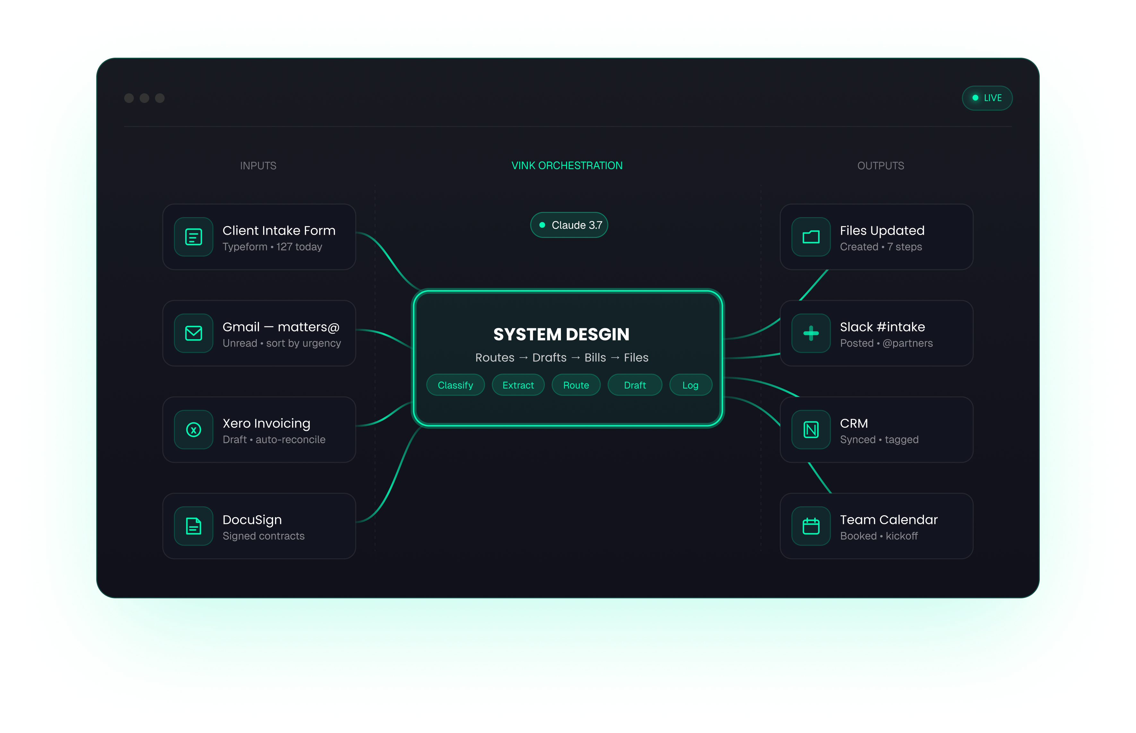Open the DocuSign title
The height and width of the screenshot is (733, 1136).
click(x=252, y=520)
